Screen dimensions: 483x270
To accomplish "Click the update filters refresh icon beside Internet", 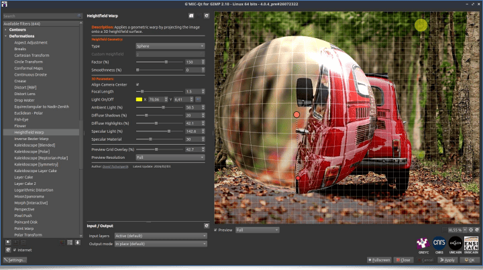I will point(8,250).
